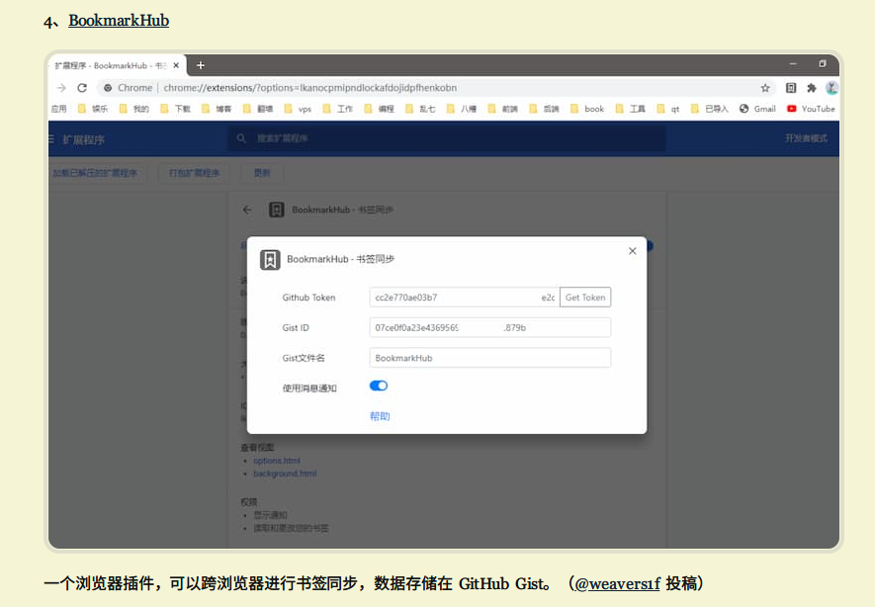
Task: Click the Gist ID input field
Action: click(x=490, y=327)
